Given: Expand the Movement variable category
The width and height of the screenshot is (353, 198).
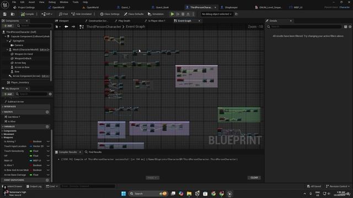Looking at the screenshot, I should 2,134.
